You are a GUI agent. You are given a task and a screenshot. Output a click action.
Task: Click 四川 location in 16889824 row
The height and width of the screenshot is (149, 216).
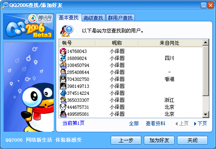coord(169,58)
